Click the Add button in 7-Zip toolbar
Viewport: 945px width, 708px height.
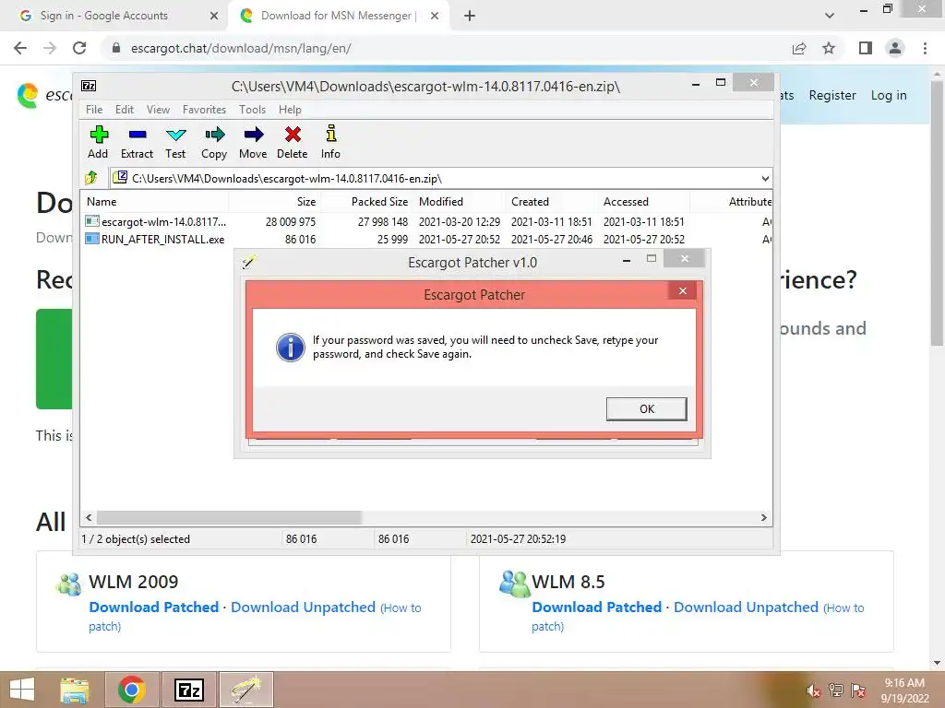click(98, 142)
